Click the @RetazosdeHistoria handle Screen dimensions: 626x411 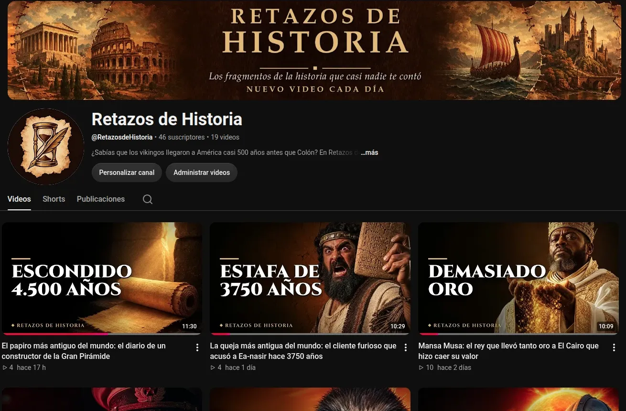(122, 137)
